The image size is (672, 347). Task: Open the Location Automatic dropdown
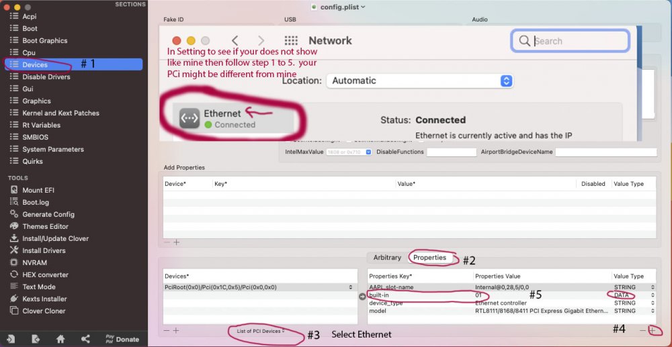(419, 81)
